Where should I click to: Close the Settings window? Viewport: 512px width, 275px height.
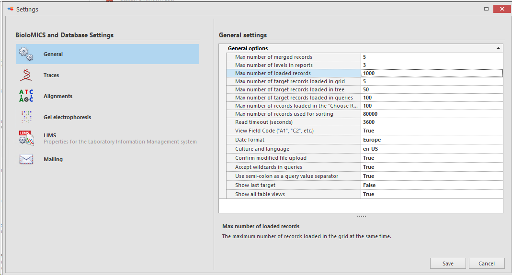[x=502, y=9]
